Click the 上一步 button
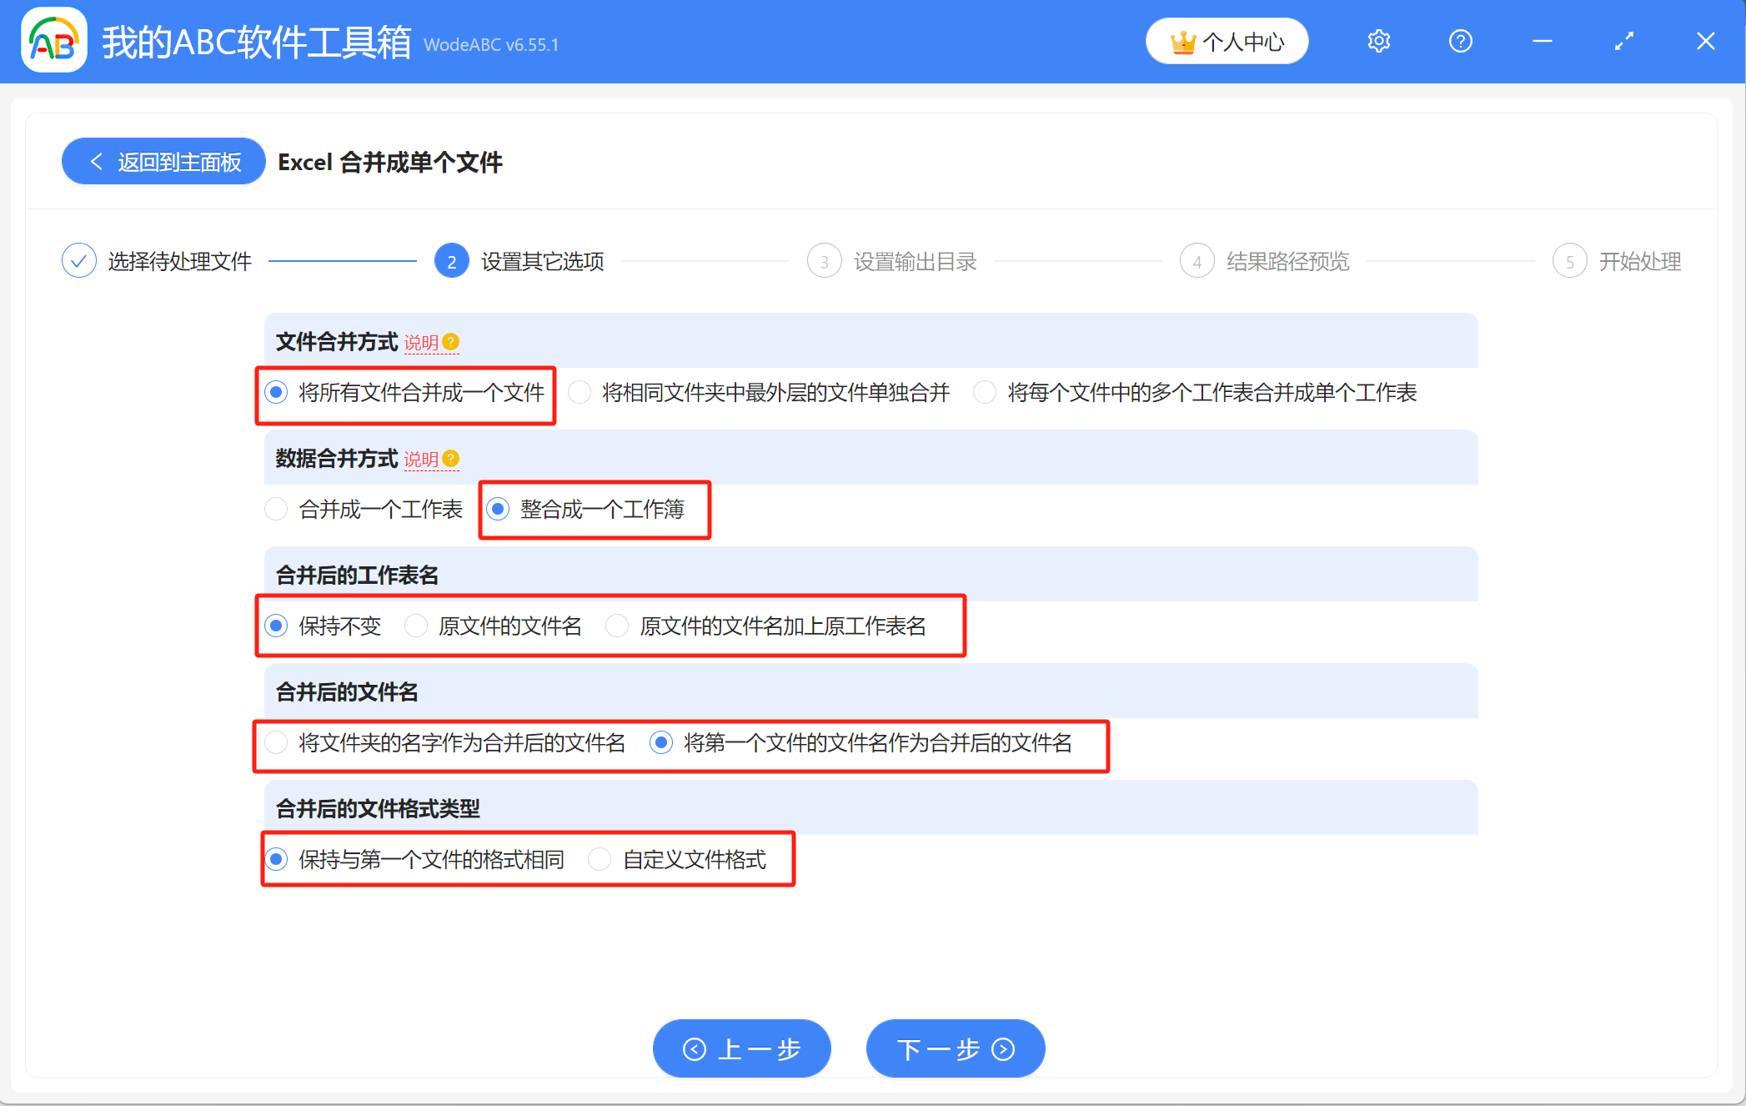The width and height of the screenshot is (1746, 1106). pos(741,1048)
